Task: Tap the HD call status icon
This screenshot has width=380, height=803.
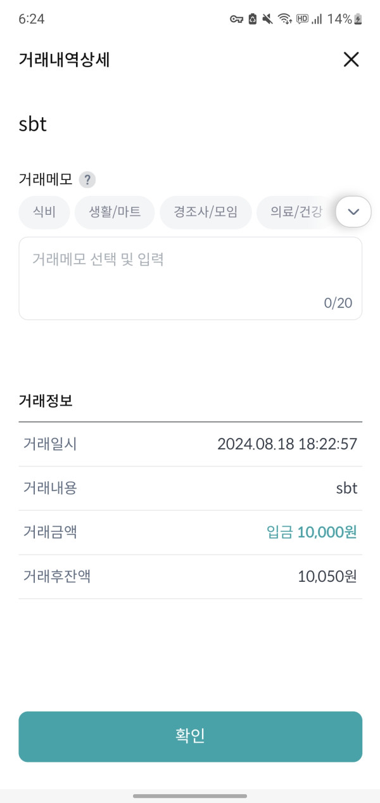Action: [x=302, y=19]
